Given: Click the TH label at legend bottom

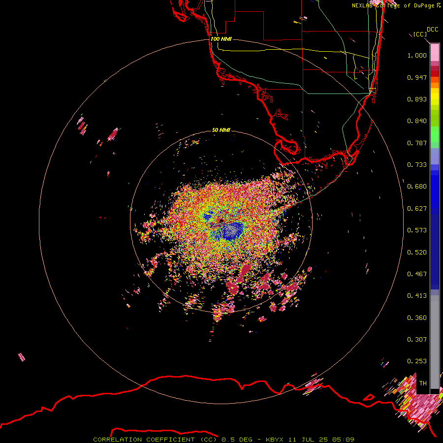Looking at the screenshot, I should [423, 383].
